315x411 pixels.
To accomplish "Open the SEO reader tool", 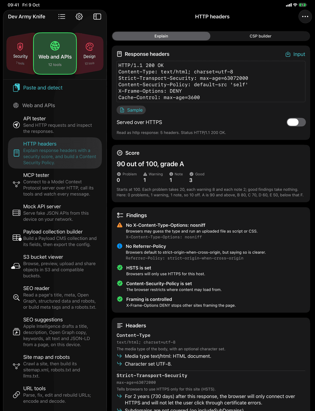I will (55, 297).
